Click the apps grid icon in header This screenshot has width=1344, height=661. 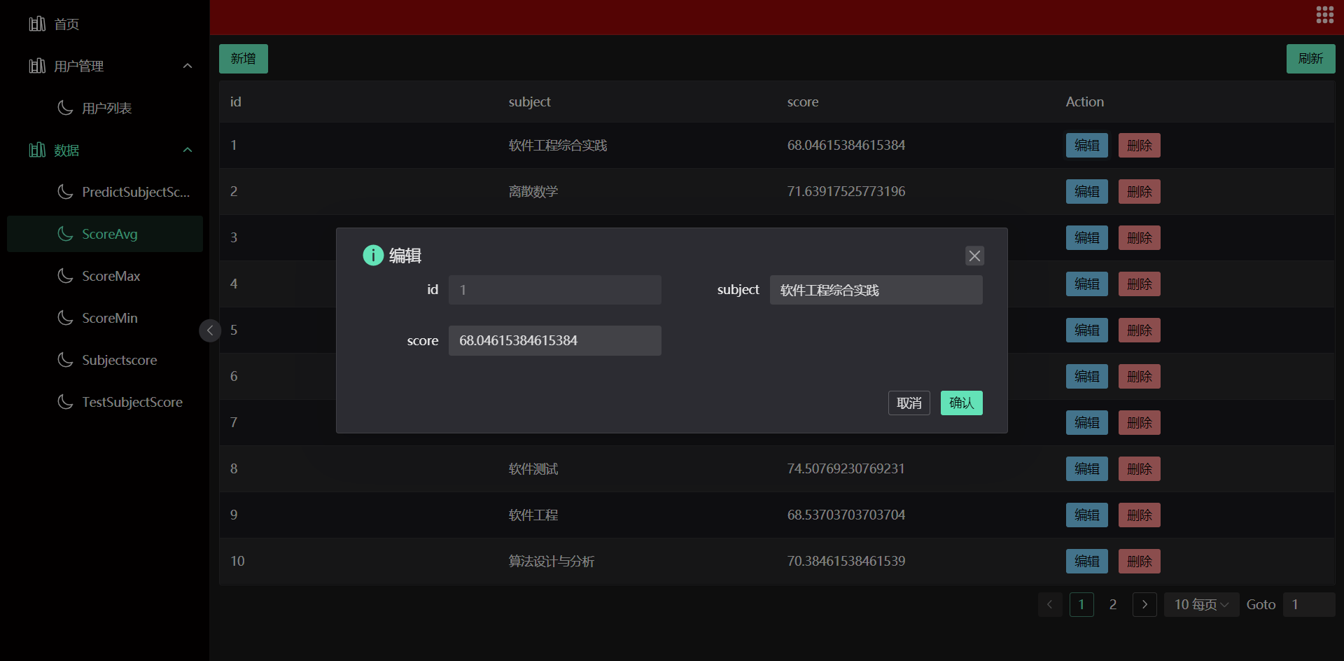tap(1324, 15)
